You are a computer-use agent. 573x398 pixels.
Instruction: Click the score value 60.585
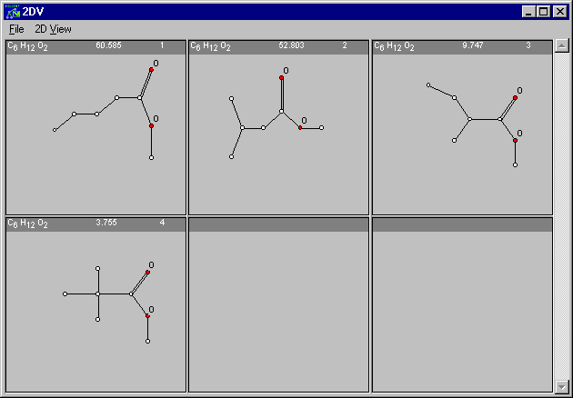(108, 45)
